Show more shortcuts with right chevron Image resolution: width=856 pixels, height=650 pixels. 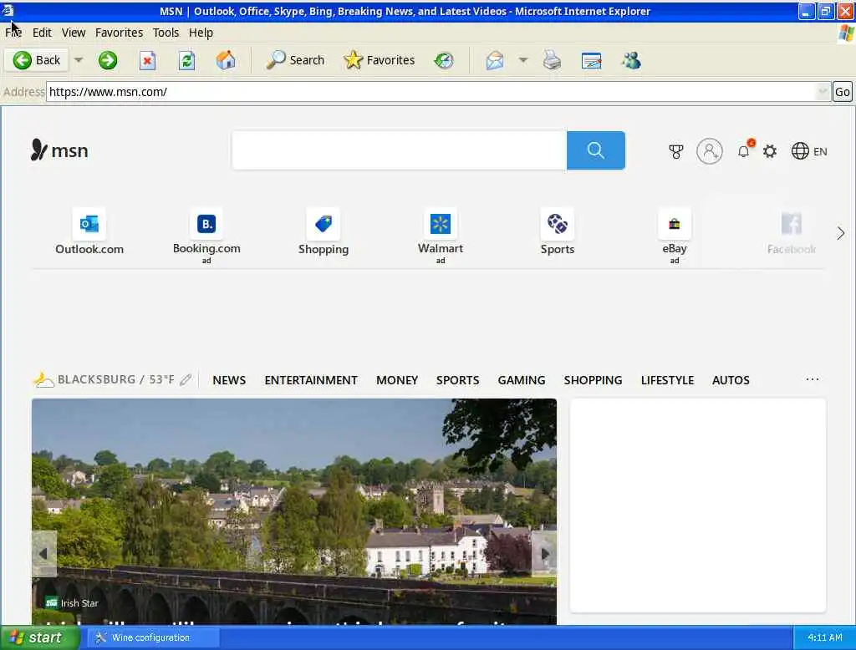point(841,234)
